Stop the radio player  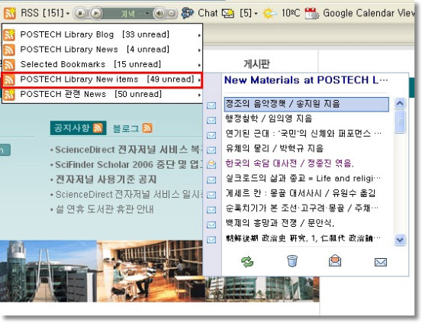(x=80, y=13)
